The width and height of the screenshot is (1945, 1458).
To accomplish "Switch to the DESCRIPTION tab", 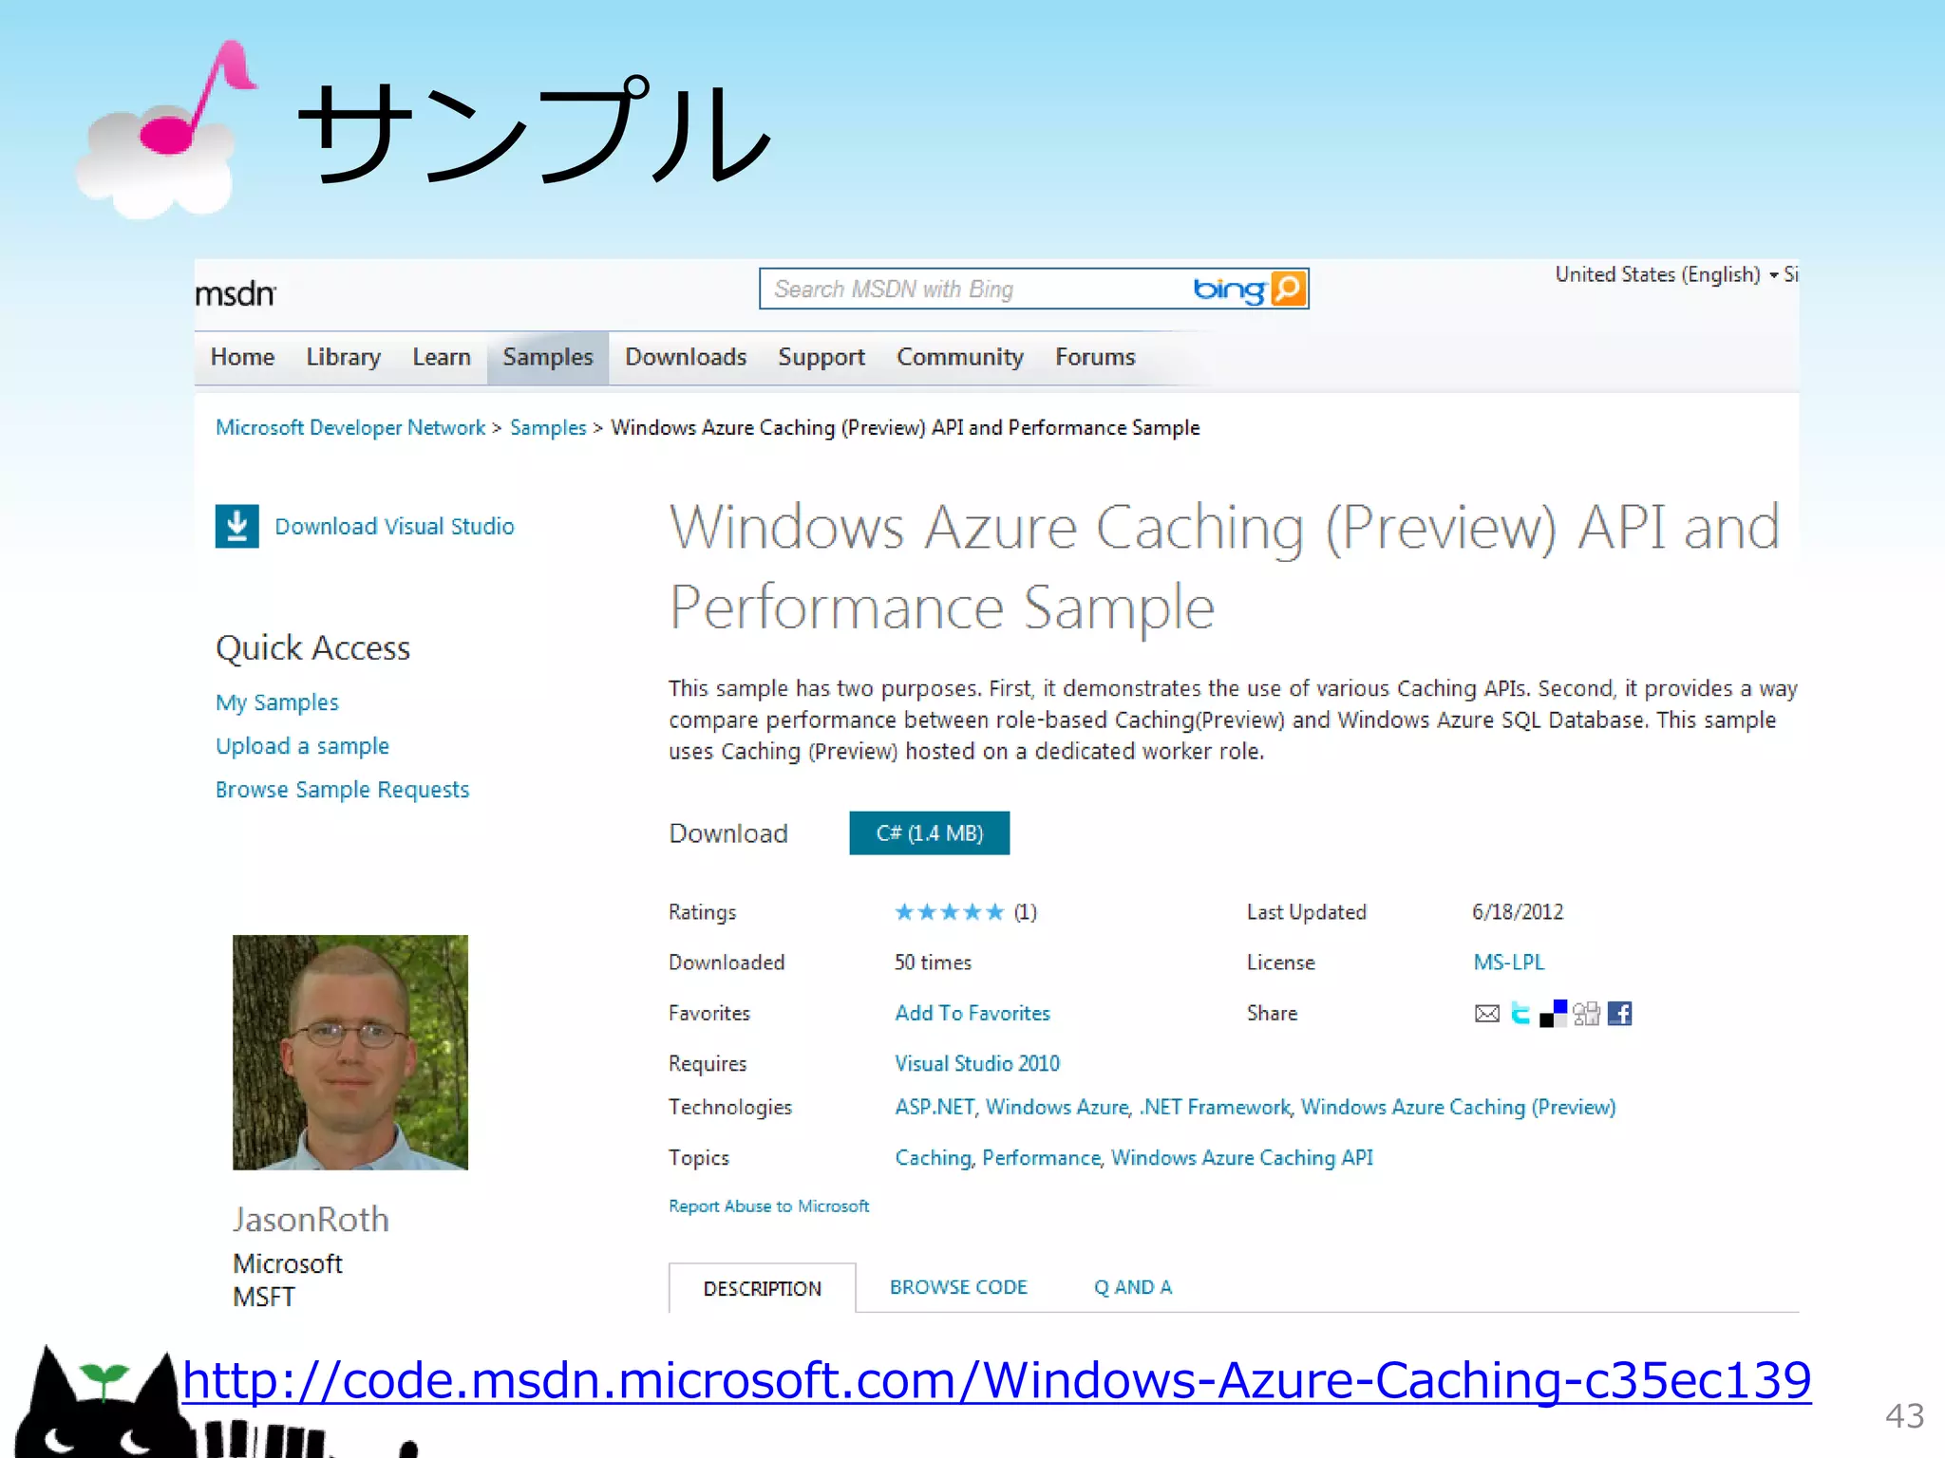I will tap(762, 1288).
